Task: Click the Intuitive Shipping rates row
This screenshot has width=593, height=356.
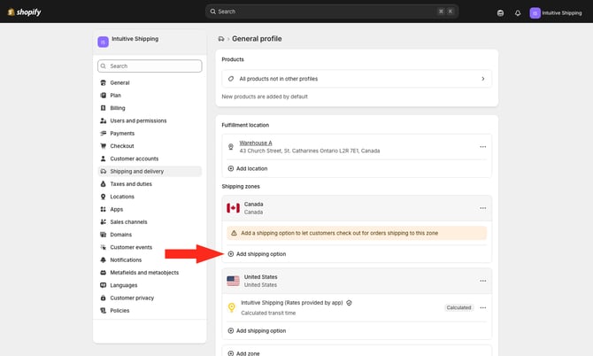Action: point(357,308)
